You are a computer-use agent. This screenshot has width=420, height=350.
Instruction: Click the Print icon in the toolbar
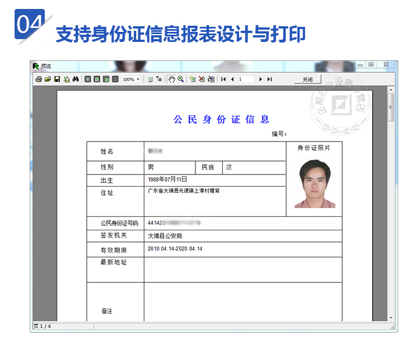click(x=39, y=79)
